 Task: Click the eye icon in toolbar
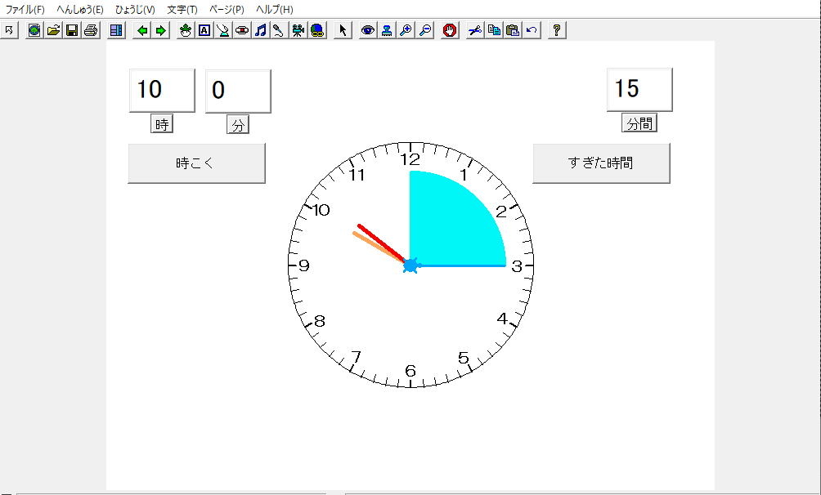(368, 30)
